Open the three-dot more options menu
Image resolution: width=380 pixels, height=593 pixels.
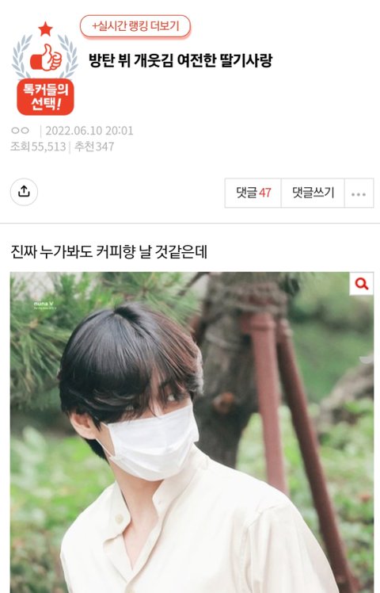[x=359, y=193]
